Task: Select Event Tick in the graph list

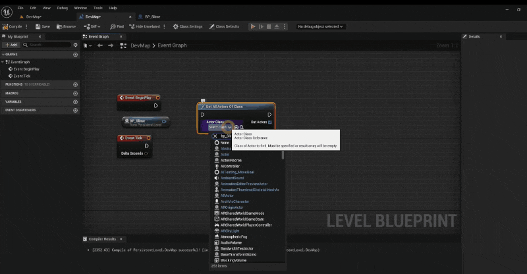Action: tap(22, 76)
